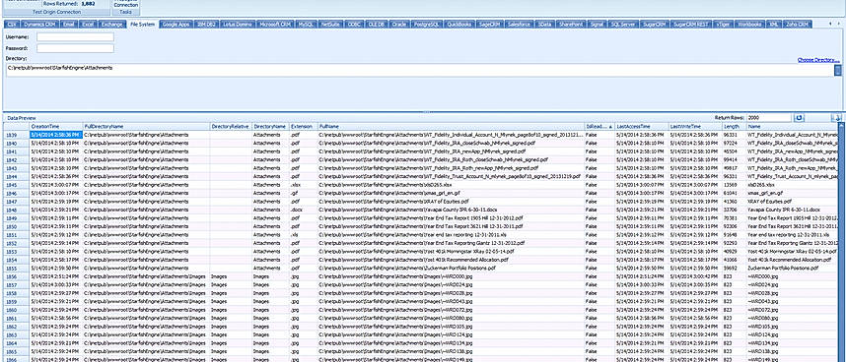Refresh the data preview results
The width and height of the screenshot is (846, 362).
[799, 117]
